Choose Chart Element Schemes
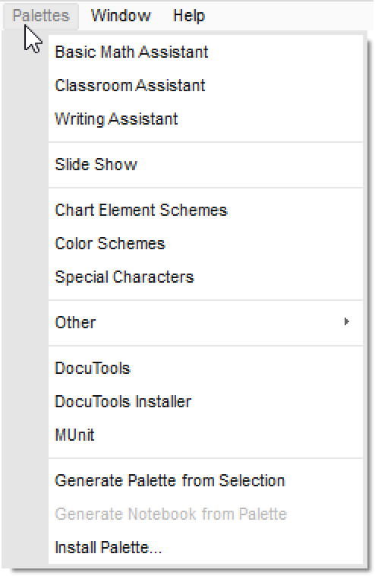 click(206, 210)
